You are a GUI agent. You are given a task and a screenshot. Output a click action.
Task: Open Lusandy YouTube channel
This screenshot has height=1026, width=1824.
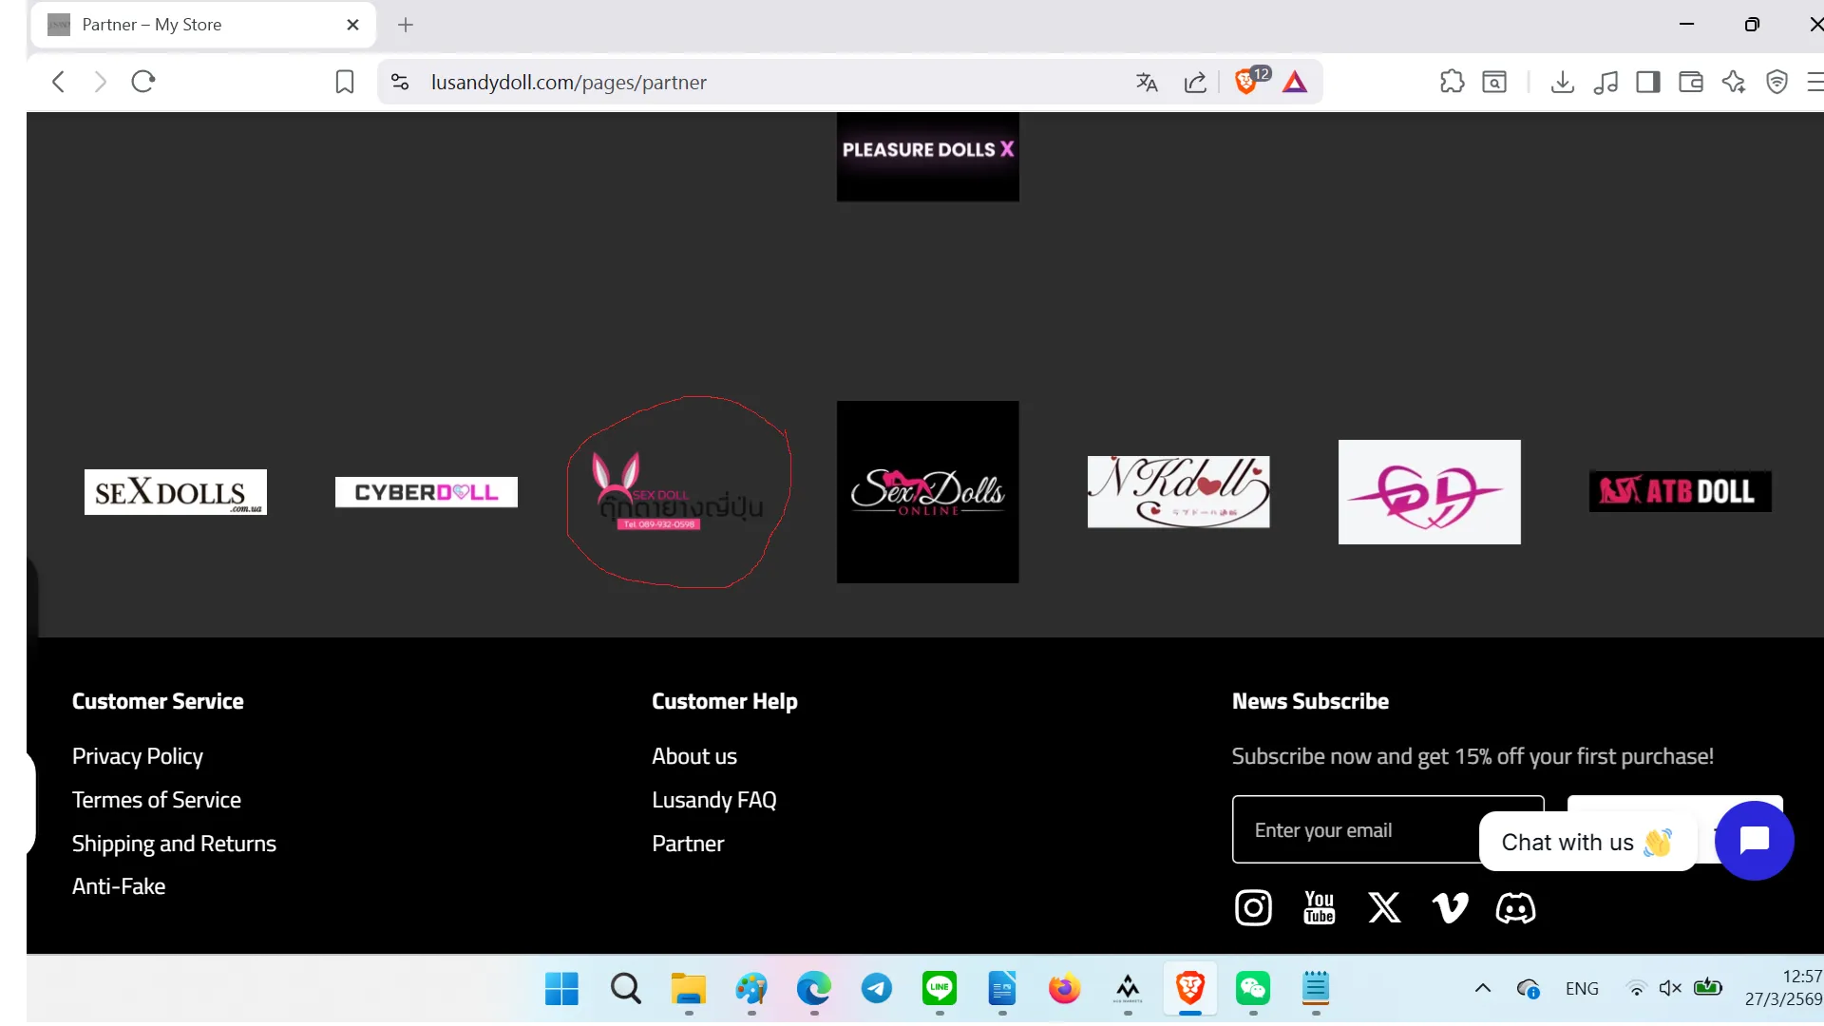point(1320,908)
